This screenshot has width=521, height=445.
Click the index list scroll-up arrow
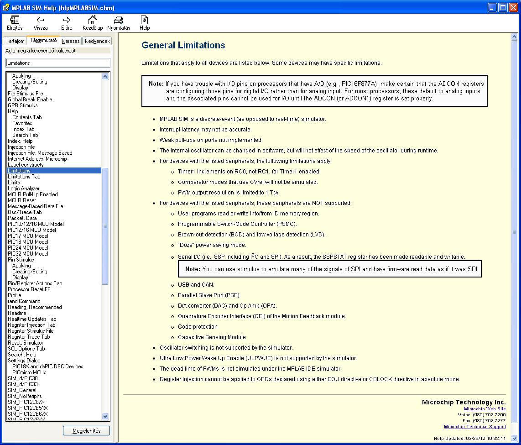(x=105, y=76)
